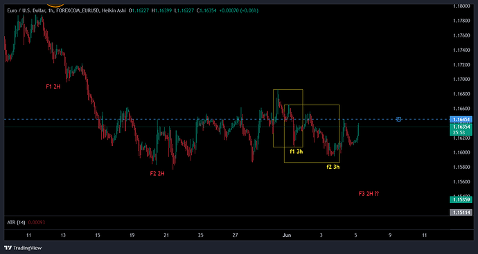Viewport: 478px width, 254px height.
Task: Select the 'f1 3h' yellow text label
Action: 296,151
